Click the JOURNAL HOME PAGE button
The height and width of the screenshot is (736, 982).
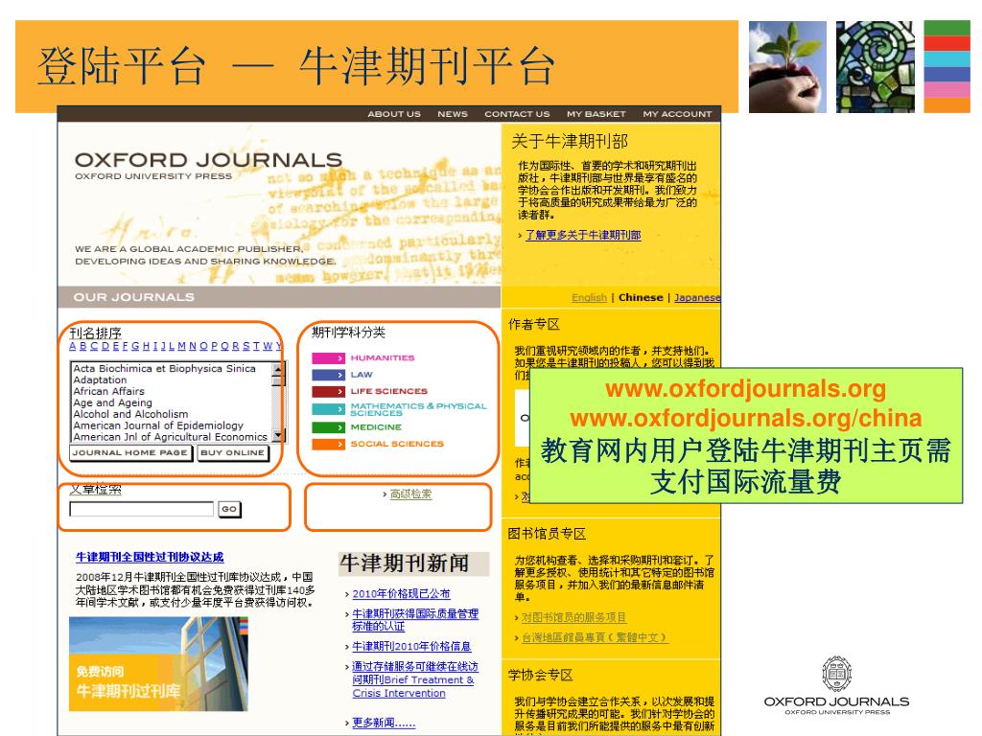130,452
